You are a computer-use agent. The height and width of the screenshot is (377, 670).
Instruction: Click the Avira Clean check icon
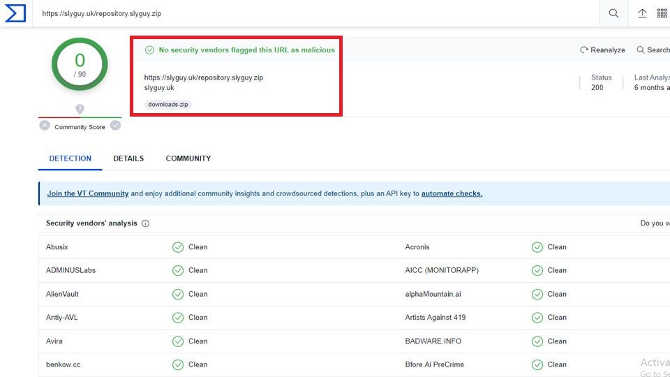click(x=178, y=341)
